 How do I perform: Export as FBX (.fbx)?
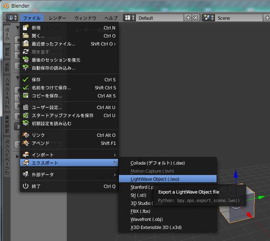click(x=168, y=211)
